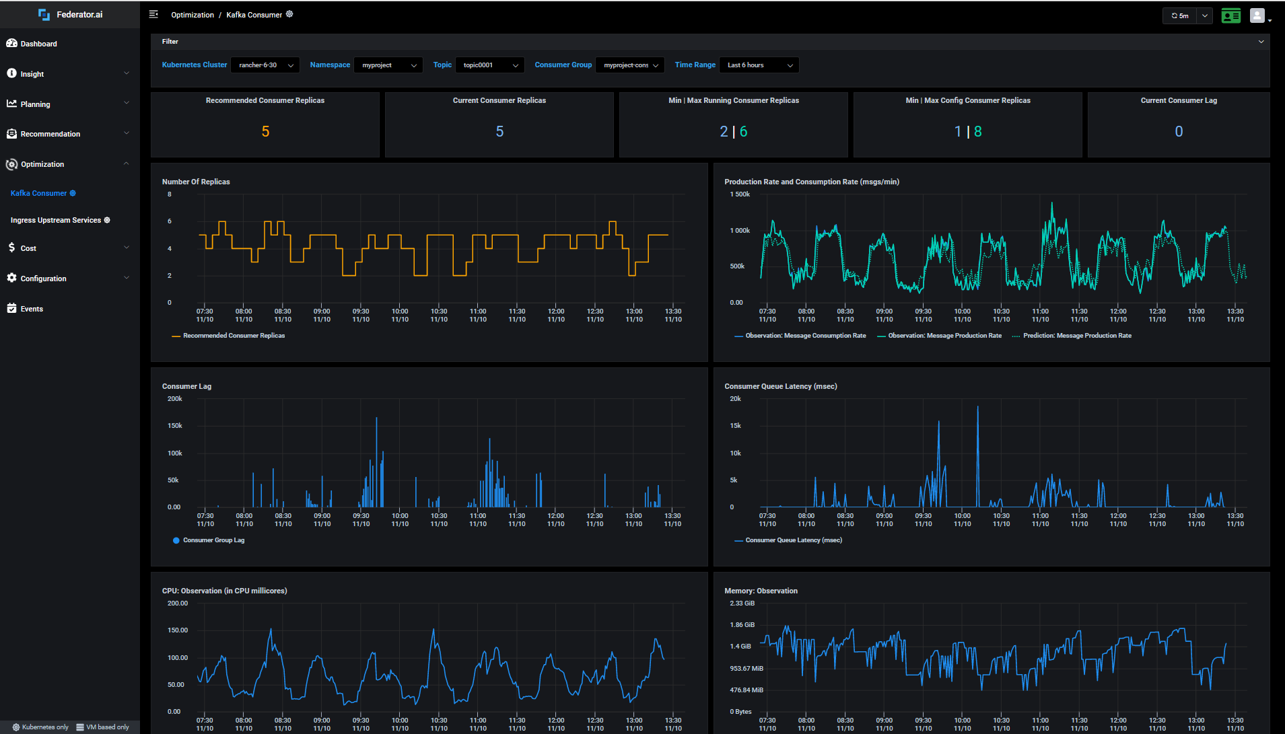Open the Topic topic0001 dropdown
Viewport: 1285px width, 734px height.
coord(490,65)
